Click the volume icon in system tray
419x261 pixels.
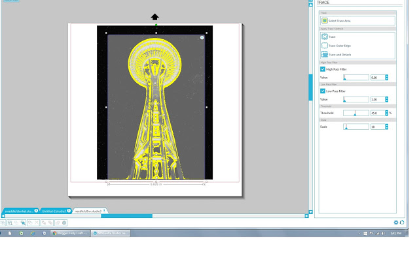click(383, 234)
